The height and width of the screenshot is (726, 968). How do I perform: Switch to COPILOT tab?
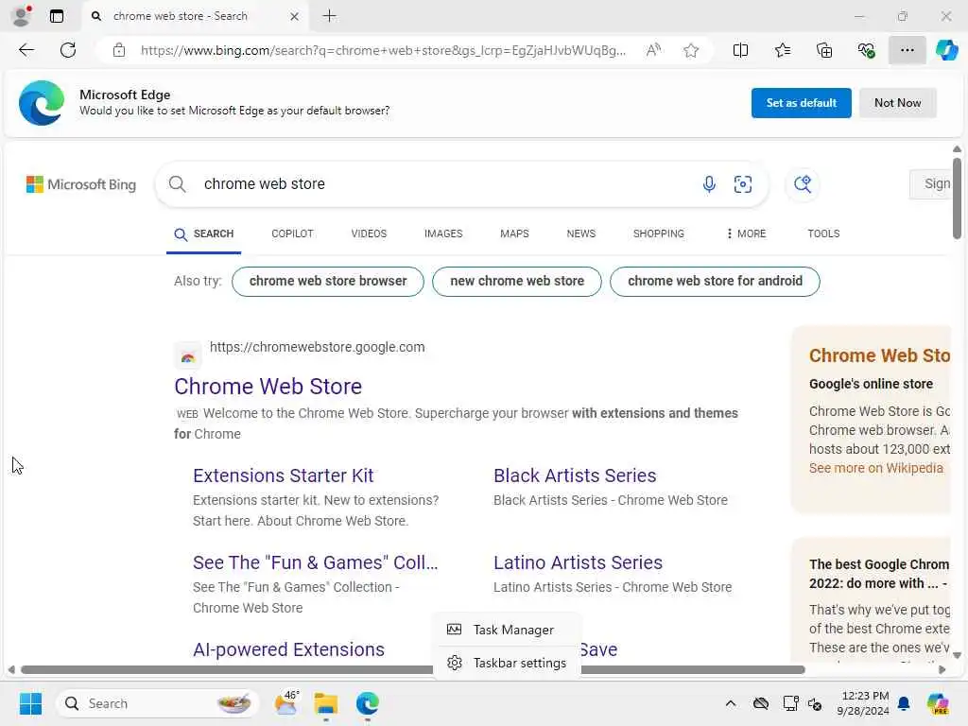292,234
